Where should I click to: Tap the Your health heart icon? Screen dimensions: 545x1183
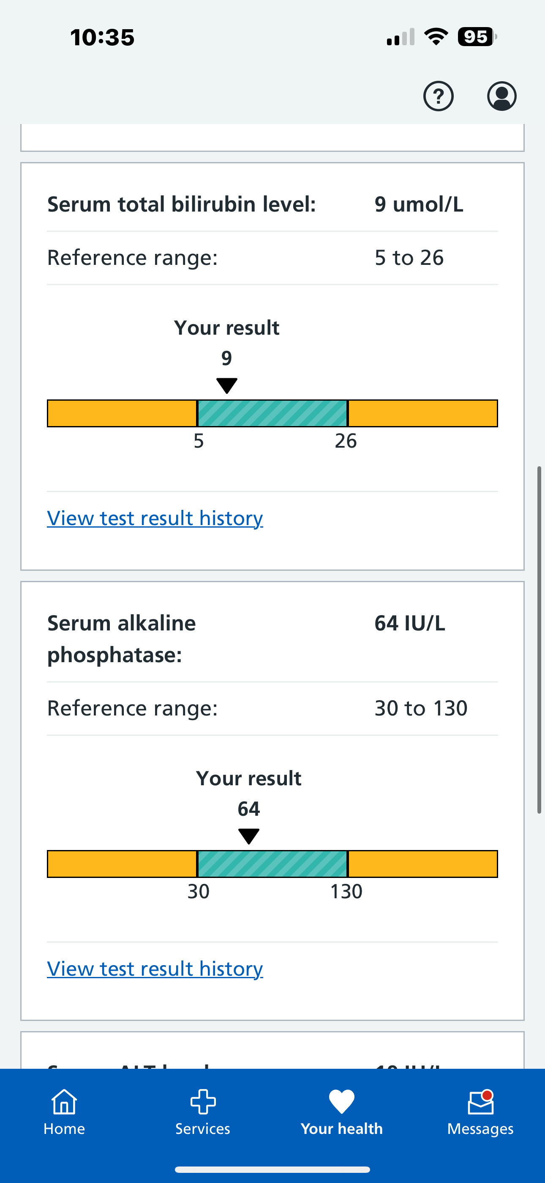coord(342,1102)
